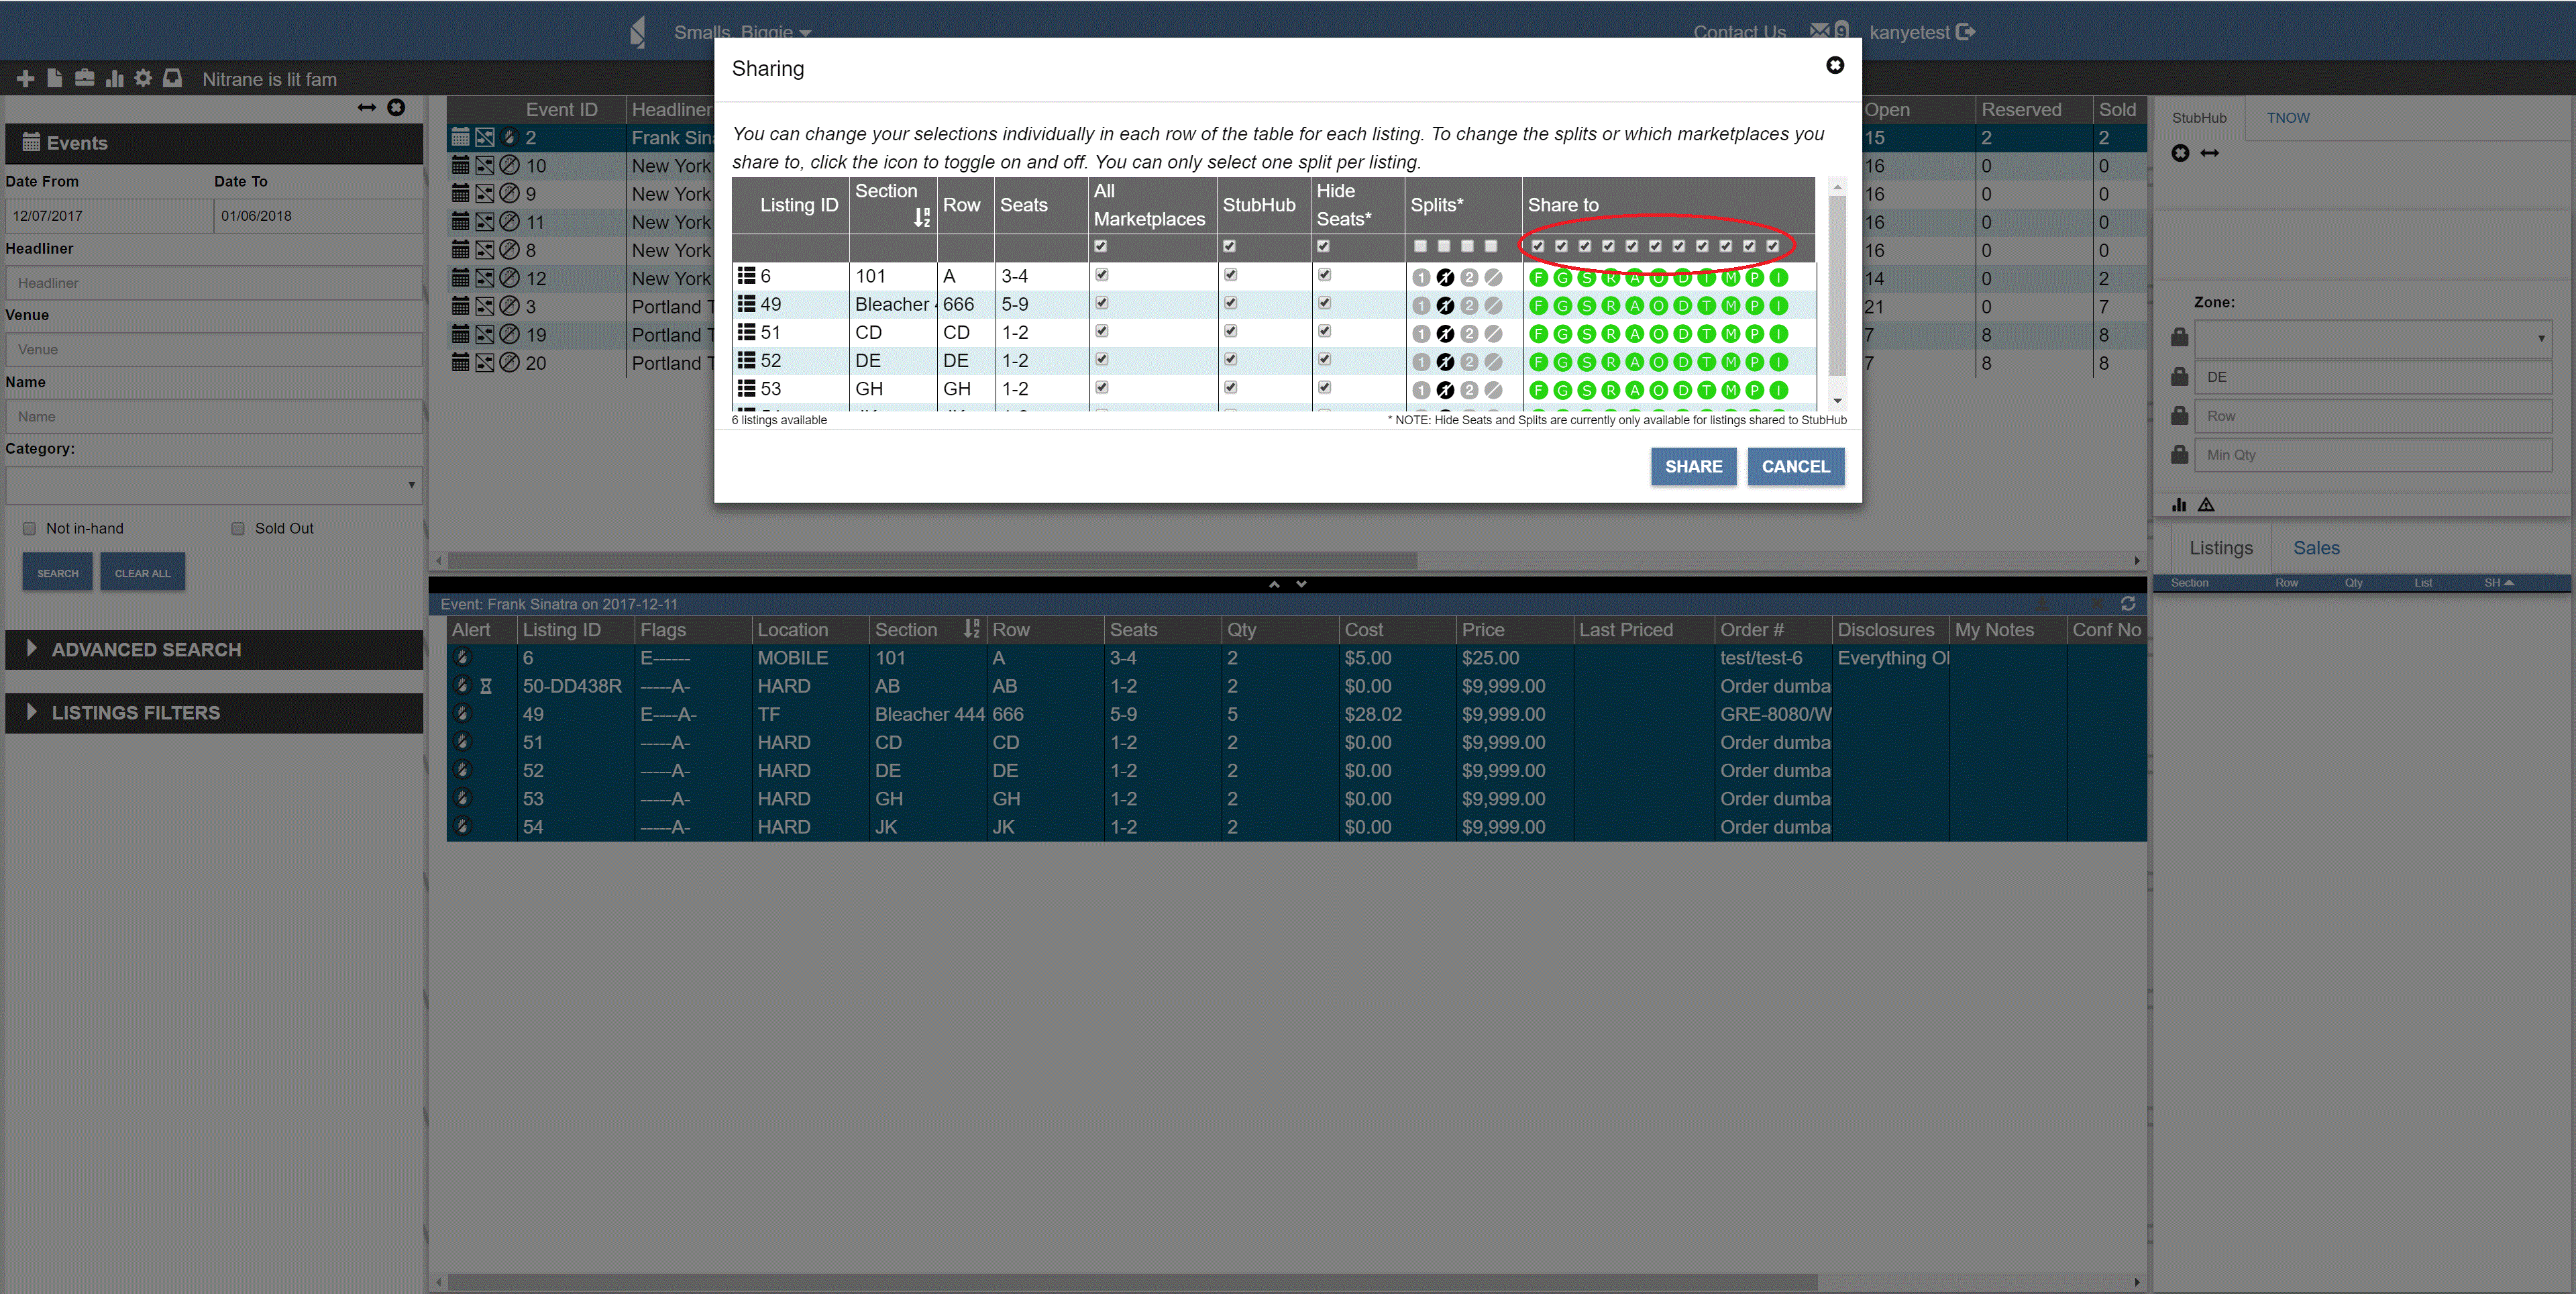Open the settings gear icon in the toolbar
This screenshot has height=1294, width=2576.
tap(143, 78)
